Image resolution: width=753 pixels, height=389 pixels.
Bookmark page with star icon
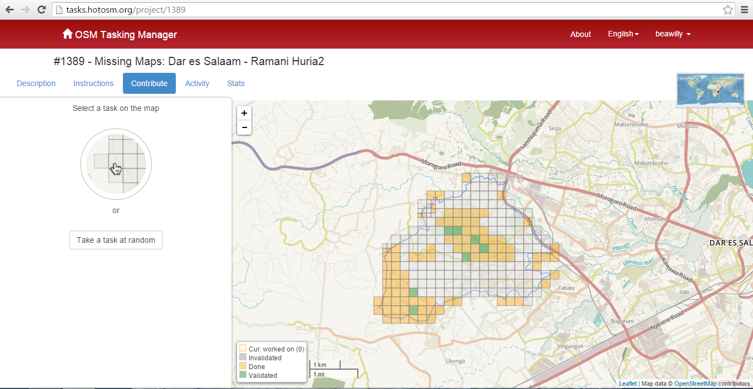728,9
